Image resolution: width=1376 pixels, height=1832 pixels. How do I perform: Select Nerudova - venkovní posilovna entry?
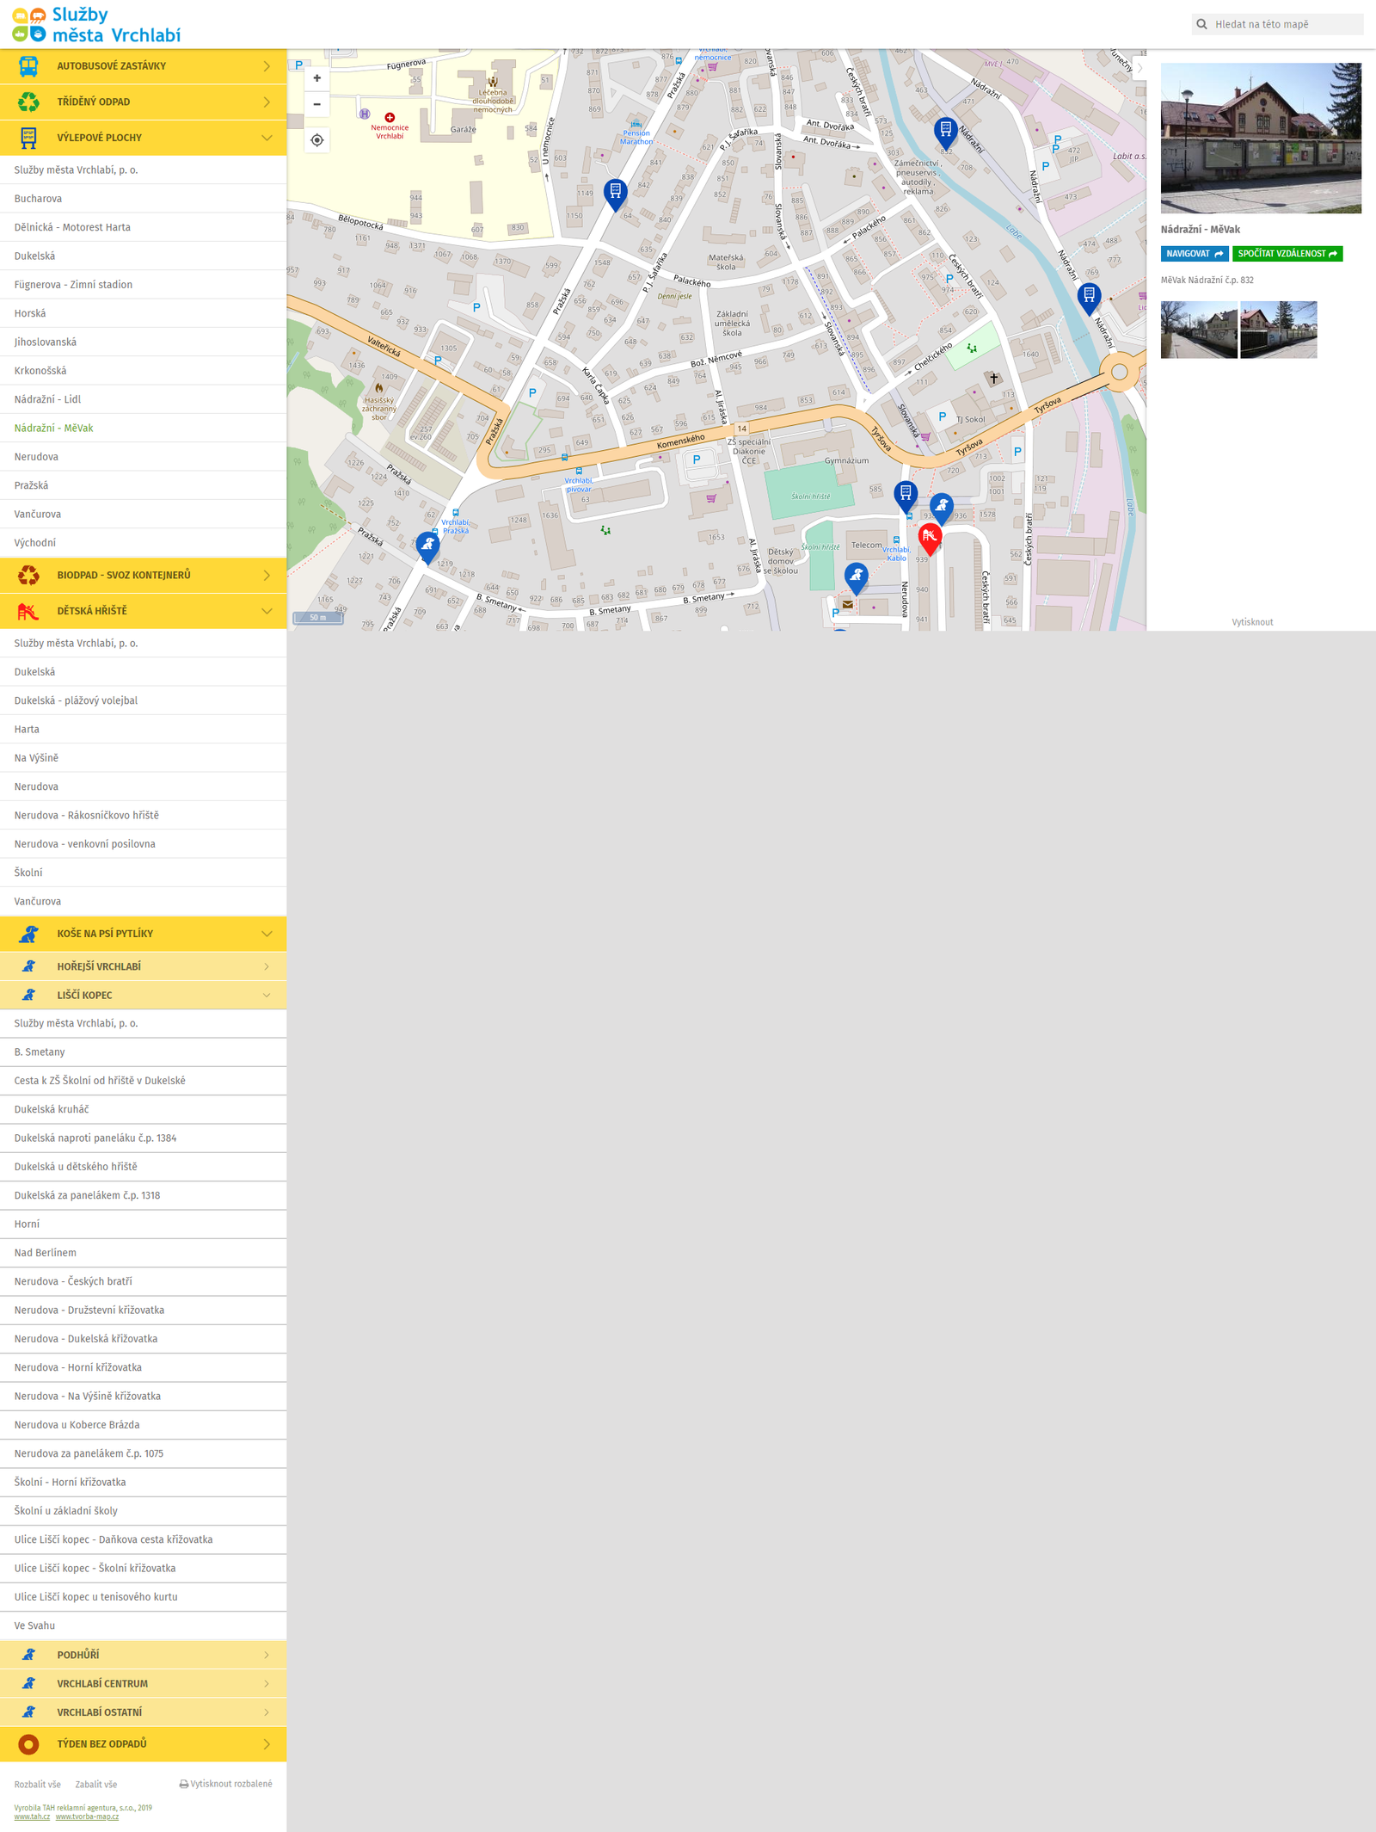tap(143, 844)
